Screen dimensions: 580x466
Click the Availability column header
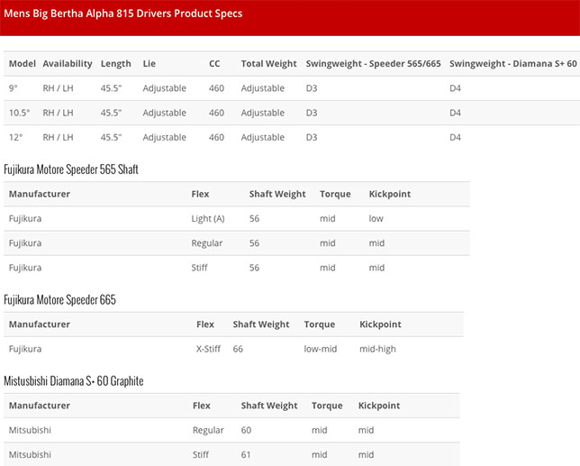pyautogui.click(x=68, y=64)
